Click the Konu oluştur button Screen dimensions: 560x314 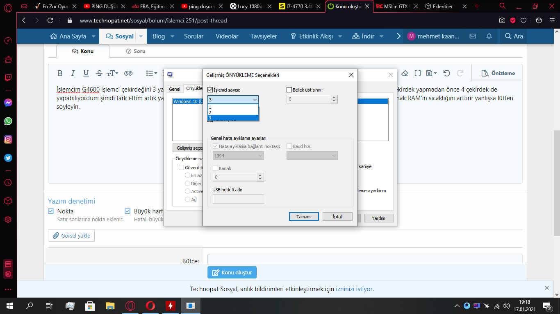232,272
